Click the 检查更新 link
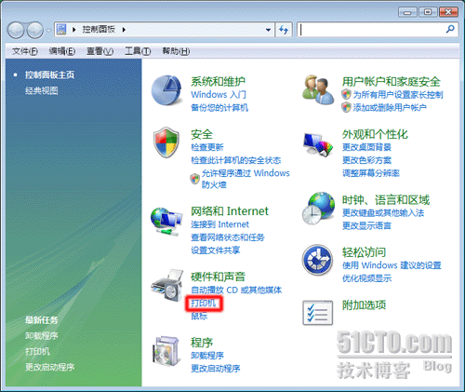This screenshot has width=465, height=392. 207,147
